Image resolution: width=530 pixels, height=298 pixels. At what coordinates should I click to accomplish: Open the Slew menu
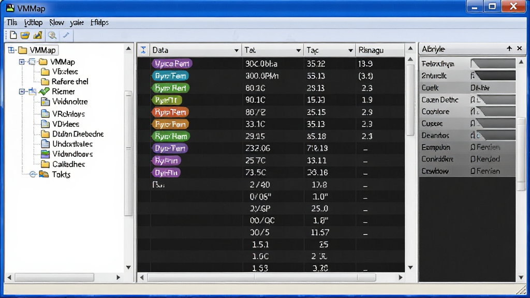56,22
